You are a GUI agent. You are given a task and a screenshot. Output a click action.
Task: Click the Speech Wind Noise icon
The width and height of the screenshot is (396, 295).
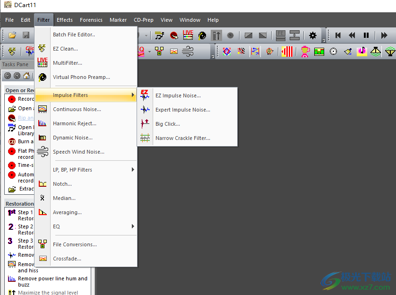(43, 152)
